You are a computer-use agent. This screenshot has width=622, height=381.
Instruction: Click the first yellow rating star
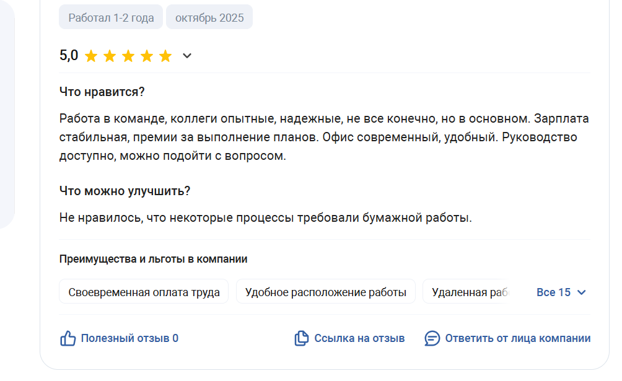tap(91, 56)
